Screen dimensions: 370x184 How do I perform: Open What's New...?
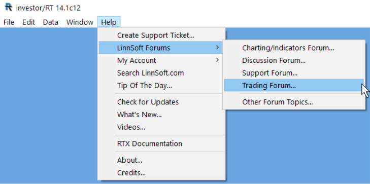tap(161, 115)
